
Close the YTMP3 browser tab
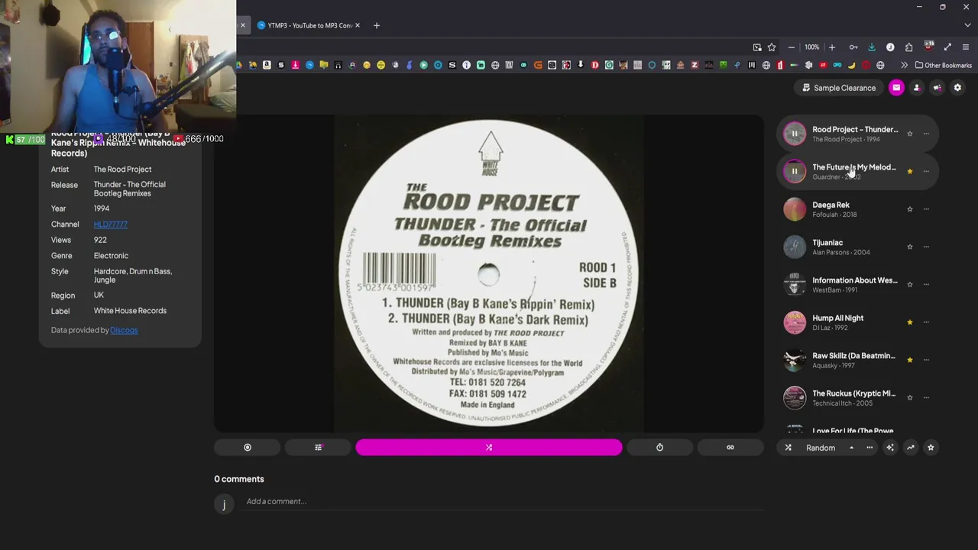[x=357, y=25]
